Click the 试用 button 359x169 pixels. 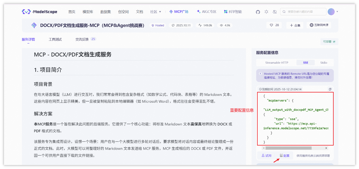(x=267, y=156)
